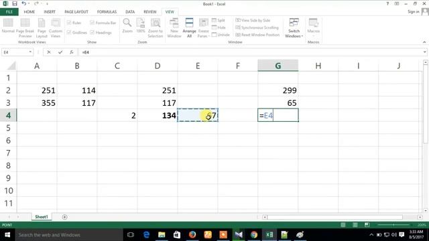Open Page Break Preview view
Viewport: 429px width, 241px height.
25,28
